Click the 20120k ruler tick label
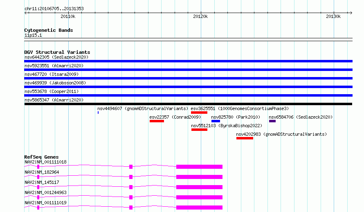This screenshot has width=364, height=212. tap(200, 16)
